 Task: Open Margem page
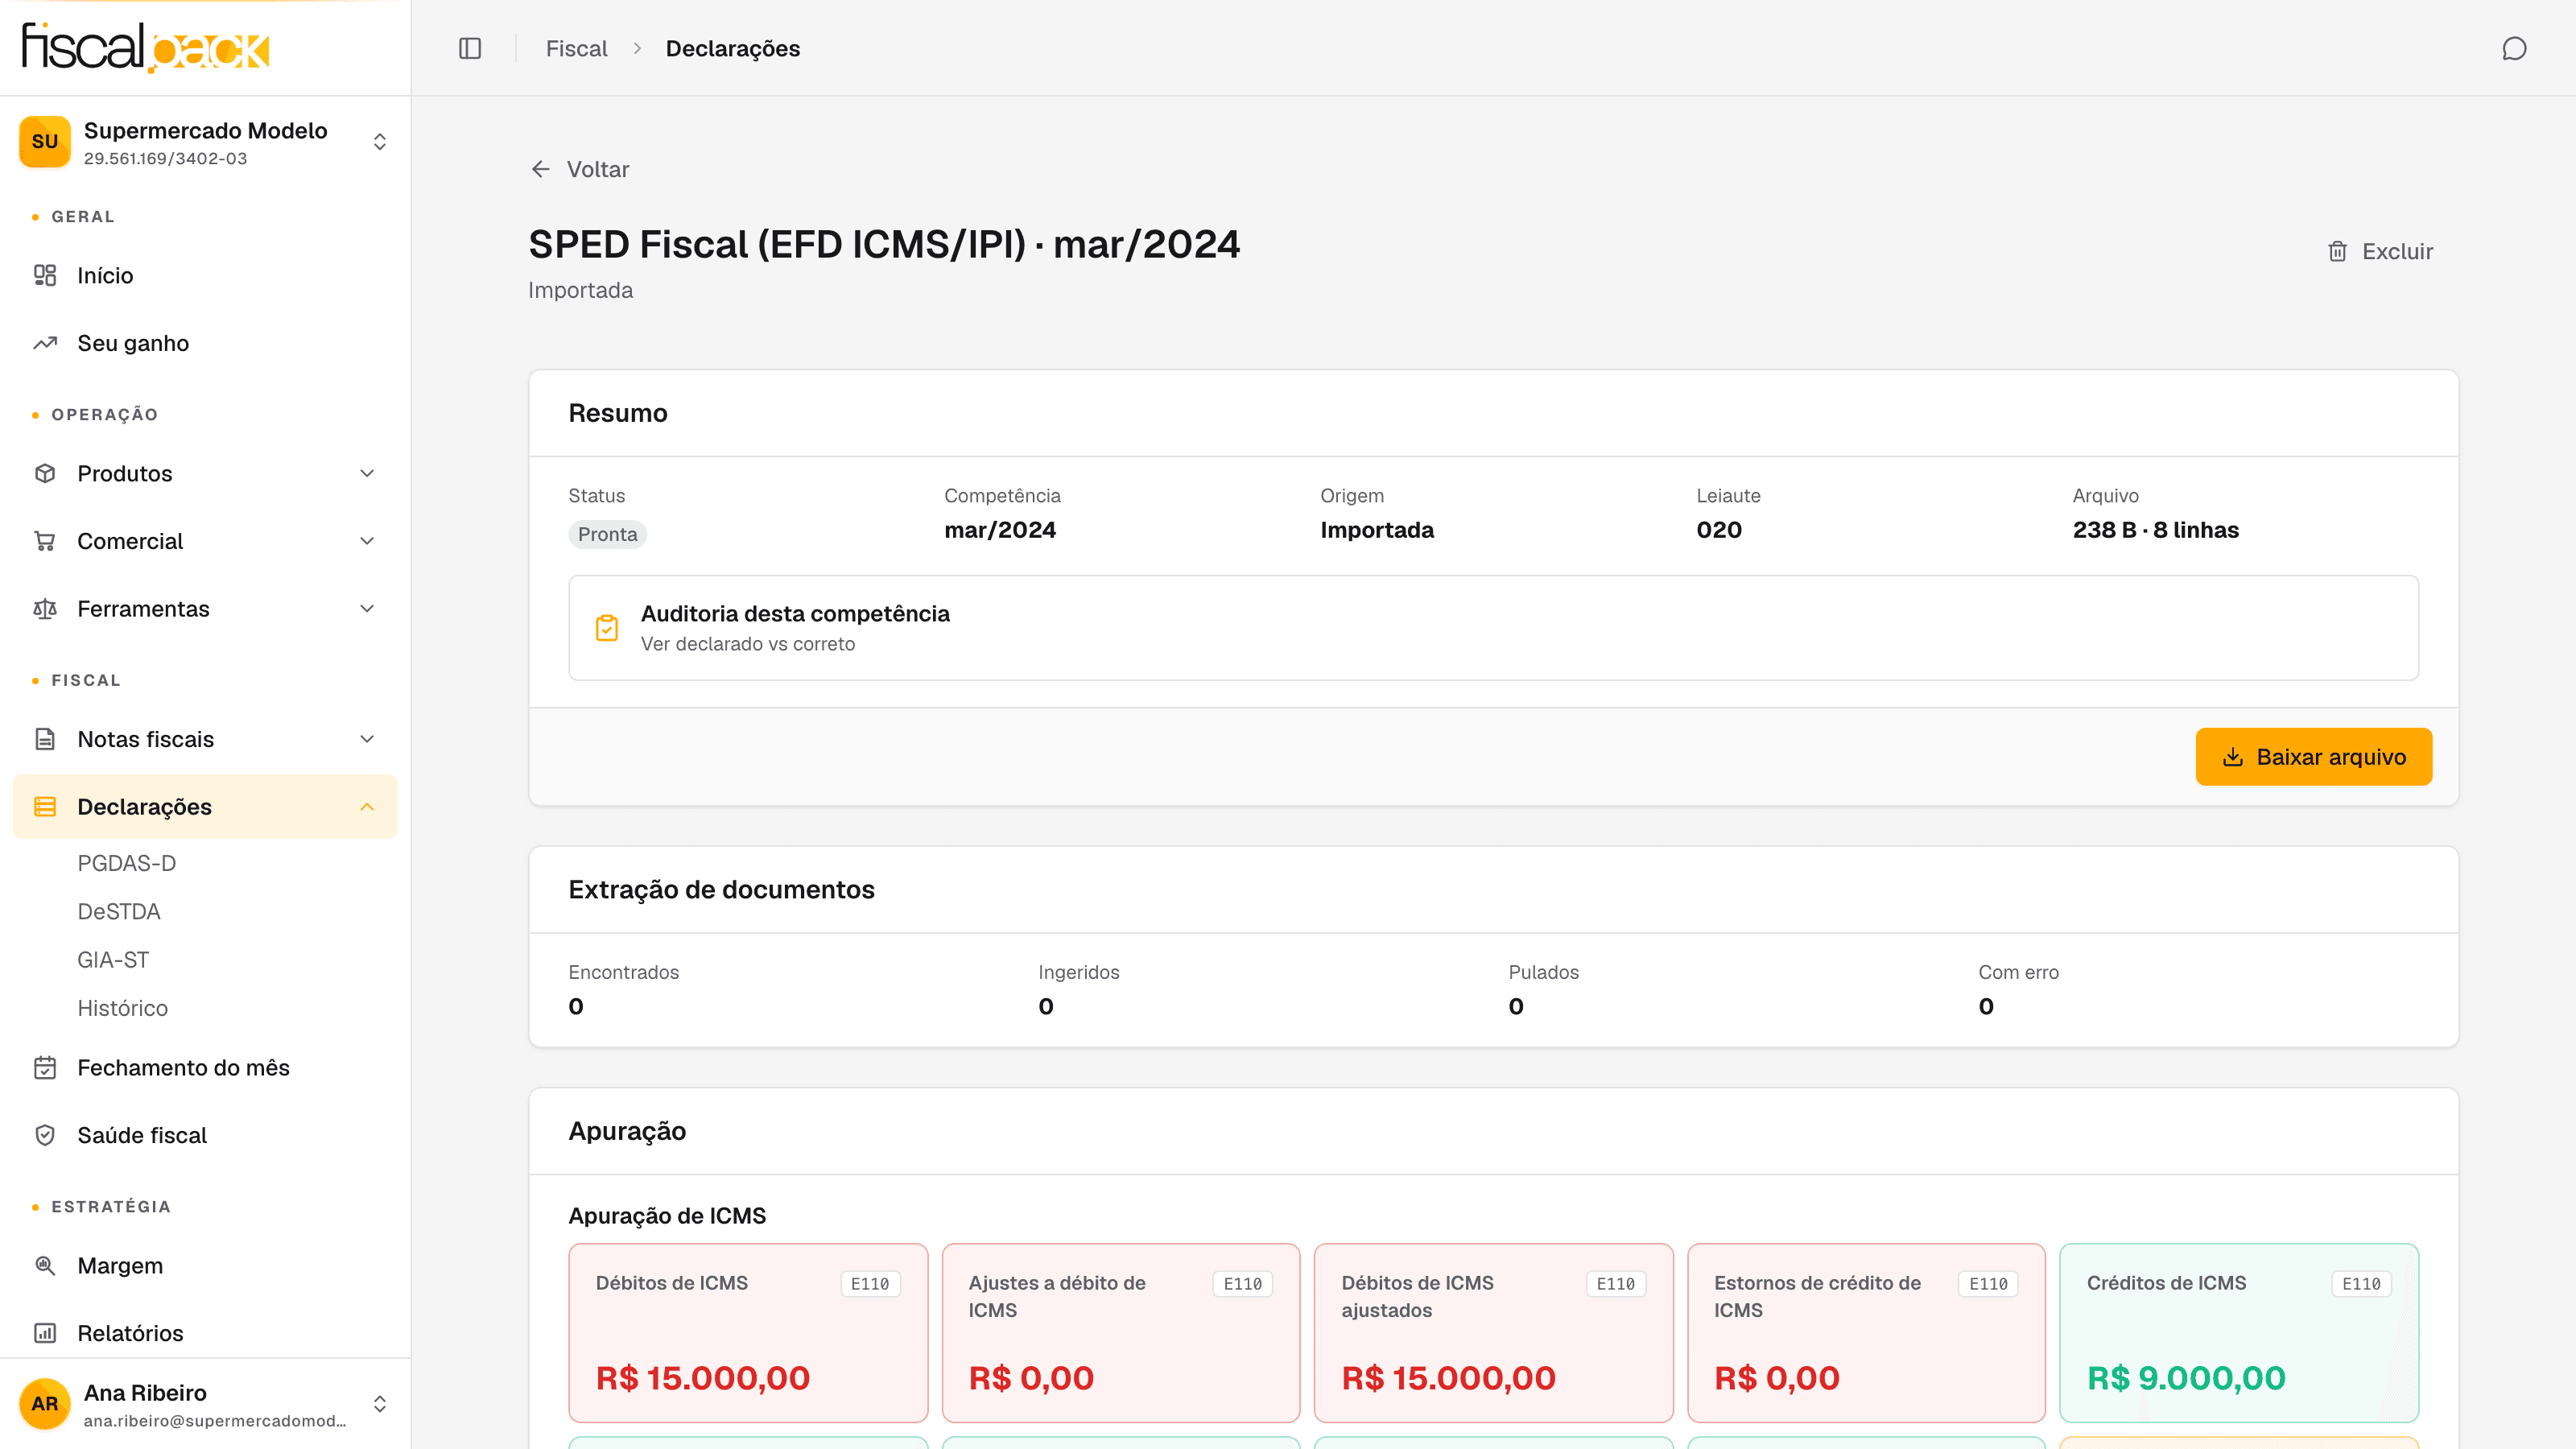[205, 1265]
